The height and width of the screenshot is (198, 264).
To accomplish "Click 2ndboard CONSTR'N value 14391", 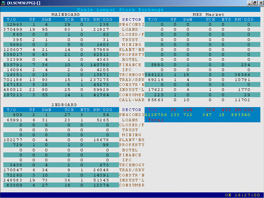I will 101,175.
